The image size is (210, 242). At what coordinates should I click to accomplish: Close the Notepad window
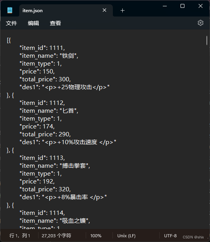[x=201, y=6]
